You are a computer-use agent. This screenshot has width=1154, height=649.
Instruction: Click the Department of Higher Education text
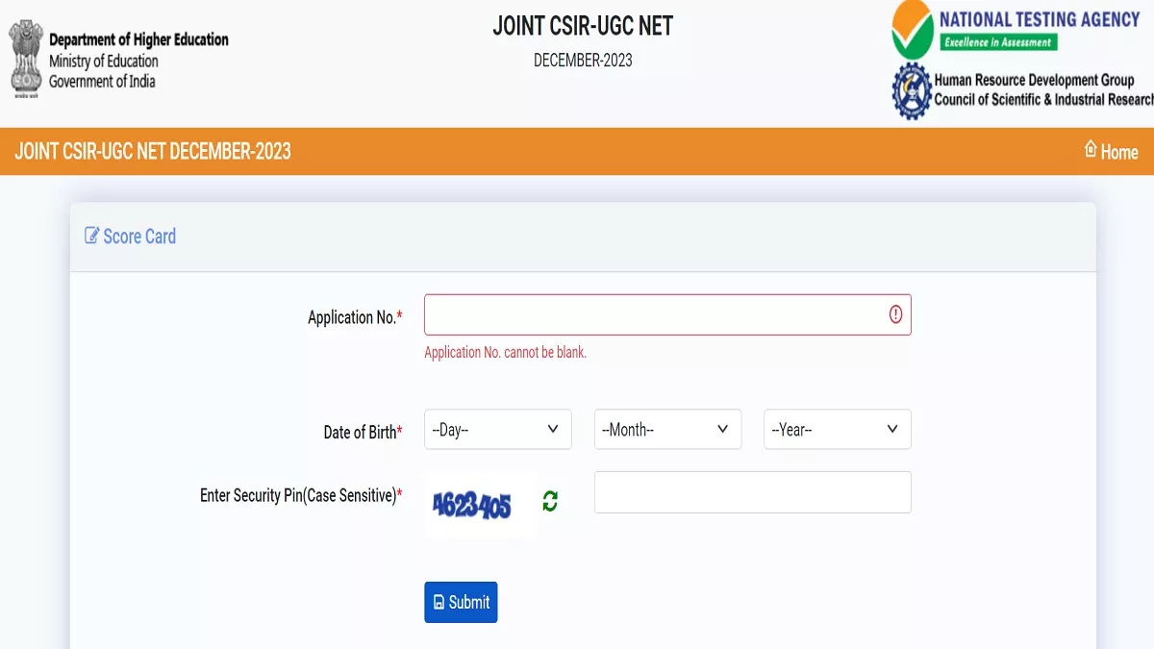[138, 39]
